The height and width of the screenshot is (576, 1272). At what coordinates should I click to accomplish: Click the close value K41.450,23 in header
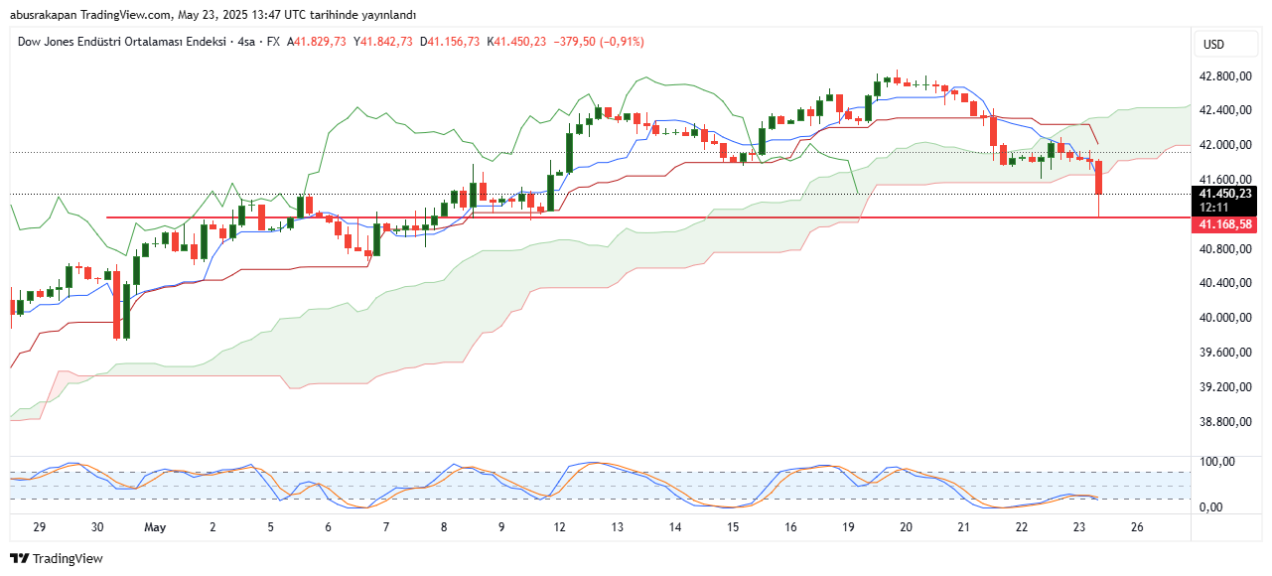coord(516,42)
